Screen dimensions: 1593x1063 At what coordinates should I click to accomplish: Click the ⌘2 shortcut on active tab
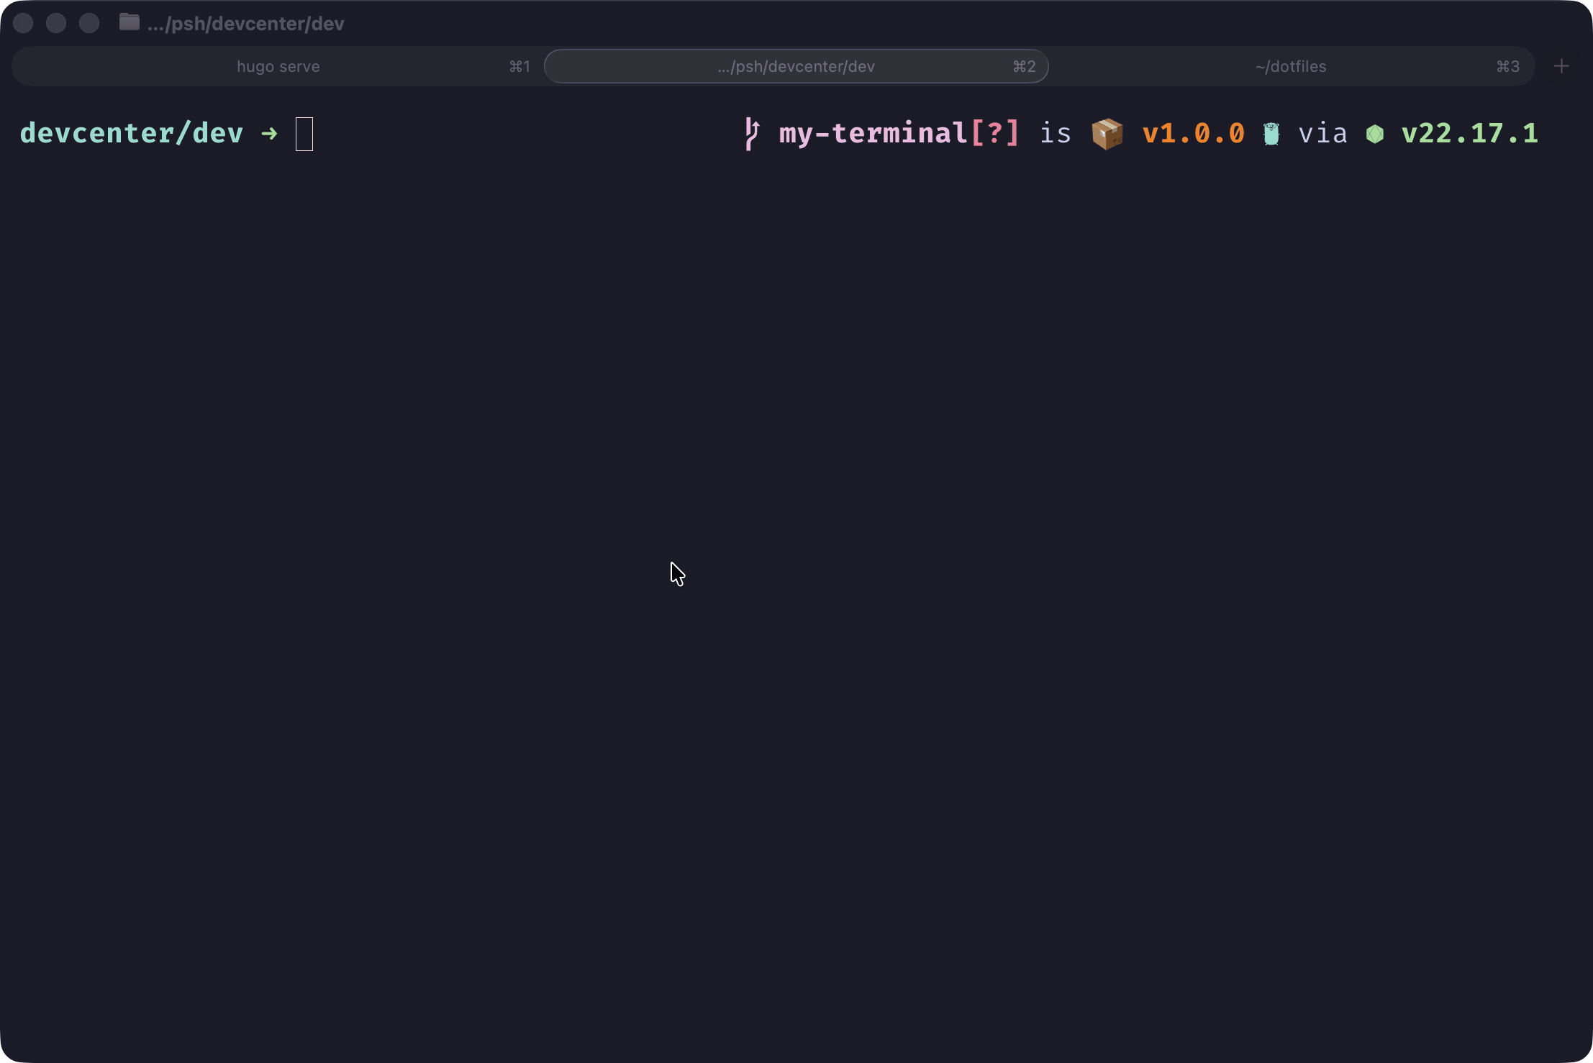pyautogui.click(x=1024, y=66)
